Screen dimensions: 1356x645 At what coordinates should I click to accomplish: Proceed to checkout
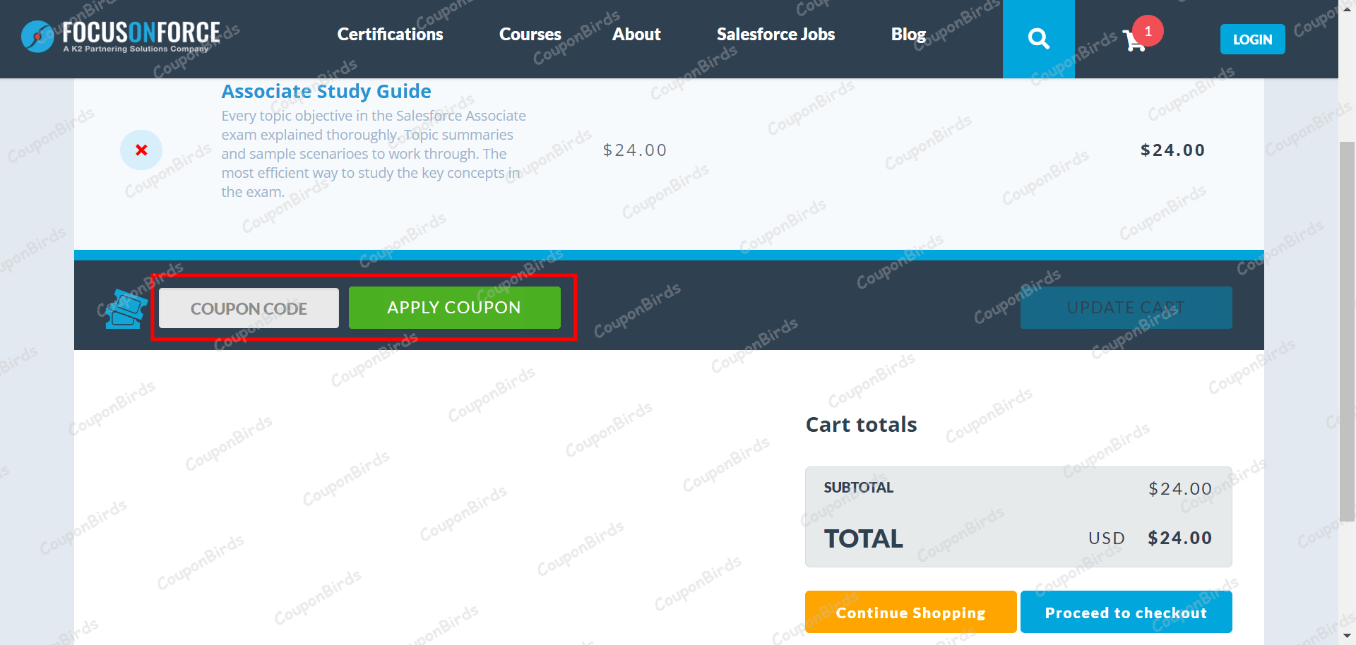(x=1126, y=612)
